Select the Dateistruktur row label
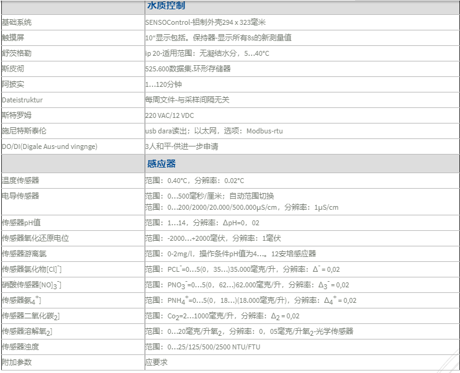Viewport: 460px width, 373px height. 22,99
